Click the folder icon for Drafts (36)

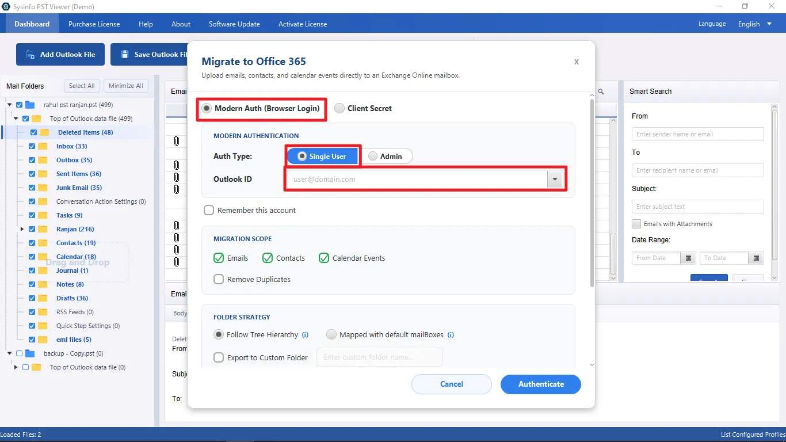point(43,298)
